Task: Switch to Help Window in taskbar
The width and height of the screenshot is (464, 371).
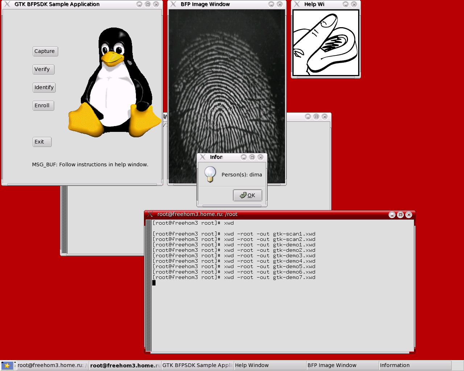Action: click(270, 366)
